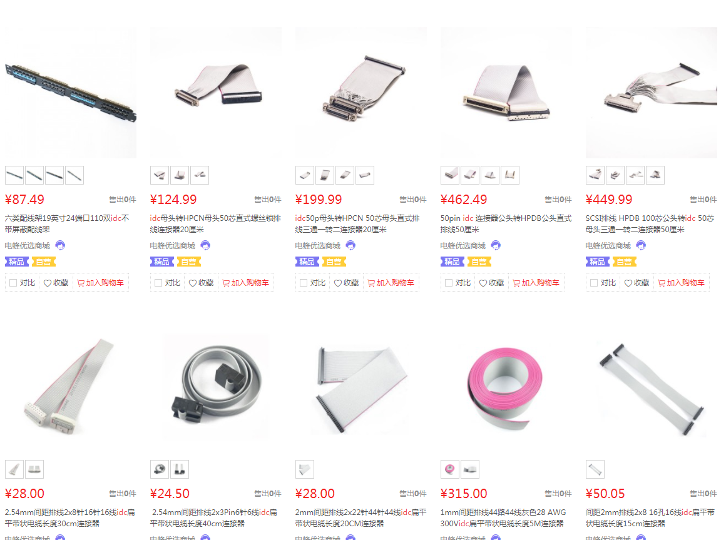Open the 2.54mm间距排线2x3Pin6针 product title
Screen dimensions: 726x540
tap(214, 518)
